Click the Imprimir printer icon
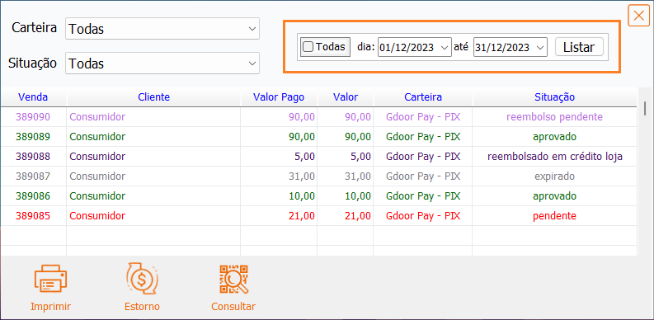Image resolution: width=654 pixels, height=320 pixels. tap(50, 280)
